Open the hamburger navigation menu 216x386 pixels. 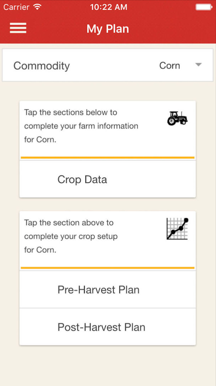(x=18, y=28)
